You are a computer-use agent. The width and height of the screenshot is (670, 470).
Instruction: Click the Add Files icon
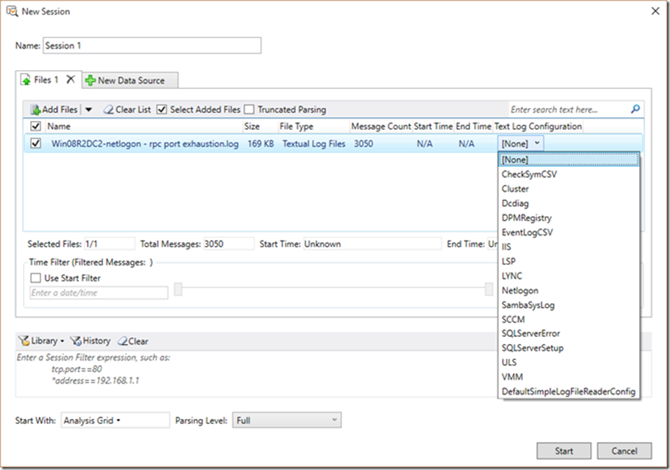36,110
